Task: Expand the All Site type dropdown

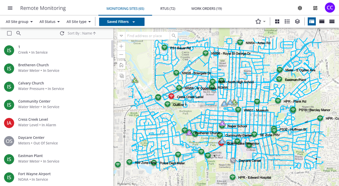Action: click(79, 22)
